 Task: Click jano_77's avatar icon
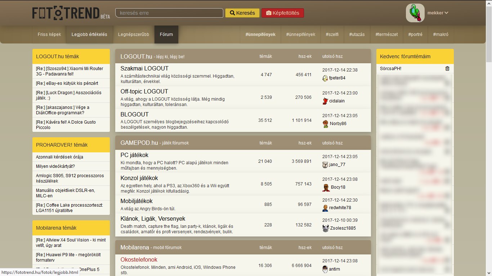click(325, 165)
